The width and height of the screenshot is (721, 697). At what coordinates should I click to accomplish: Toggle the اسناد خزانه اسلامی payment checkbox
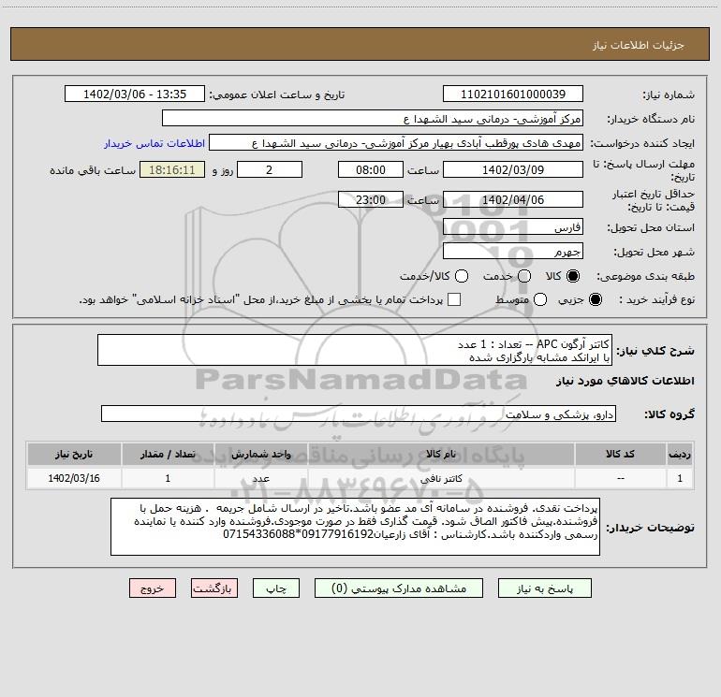(x=454, y=299)
